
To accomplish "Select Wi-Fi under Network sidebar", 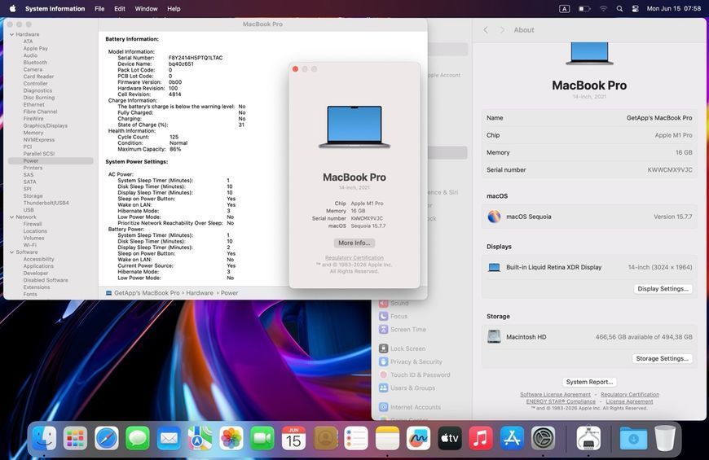I will tap(30, 245).
